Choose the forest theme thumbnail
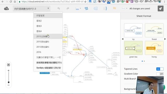The height and width of the screenshot is (94, 167). tap(154, 30)
